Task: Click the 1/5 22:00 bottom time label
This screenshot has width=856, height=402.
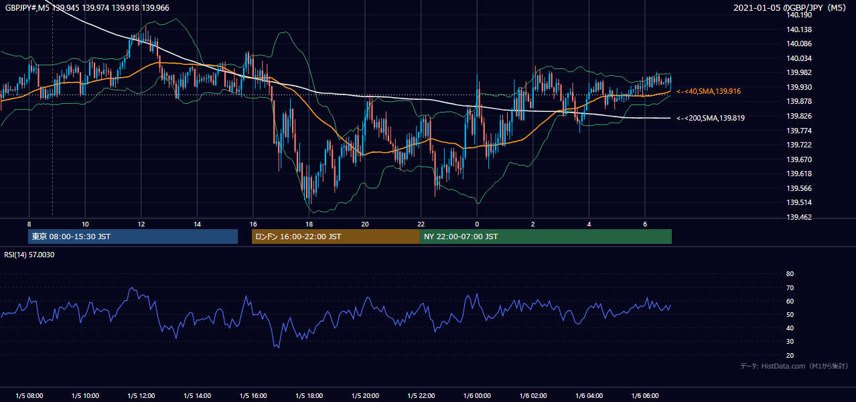Action: tap(421, 396)
